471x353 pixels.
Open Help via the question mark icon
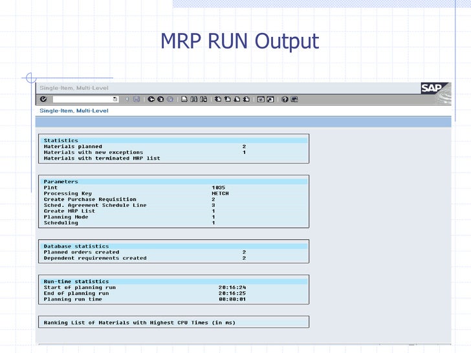click(x=285, y=99)
